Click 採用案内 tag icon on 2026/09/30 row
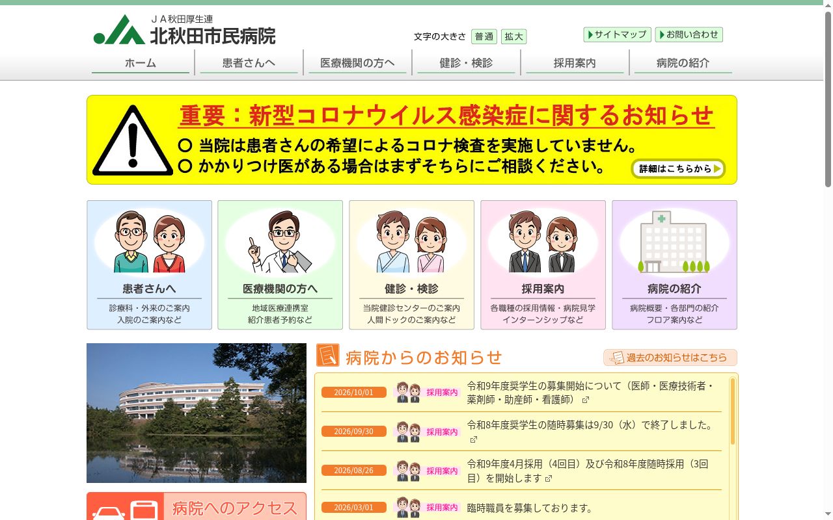 click(428, 432)
